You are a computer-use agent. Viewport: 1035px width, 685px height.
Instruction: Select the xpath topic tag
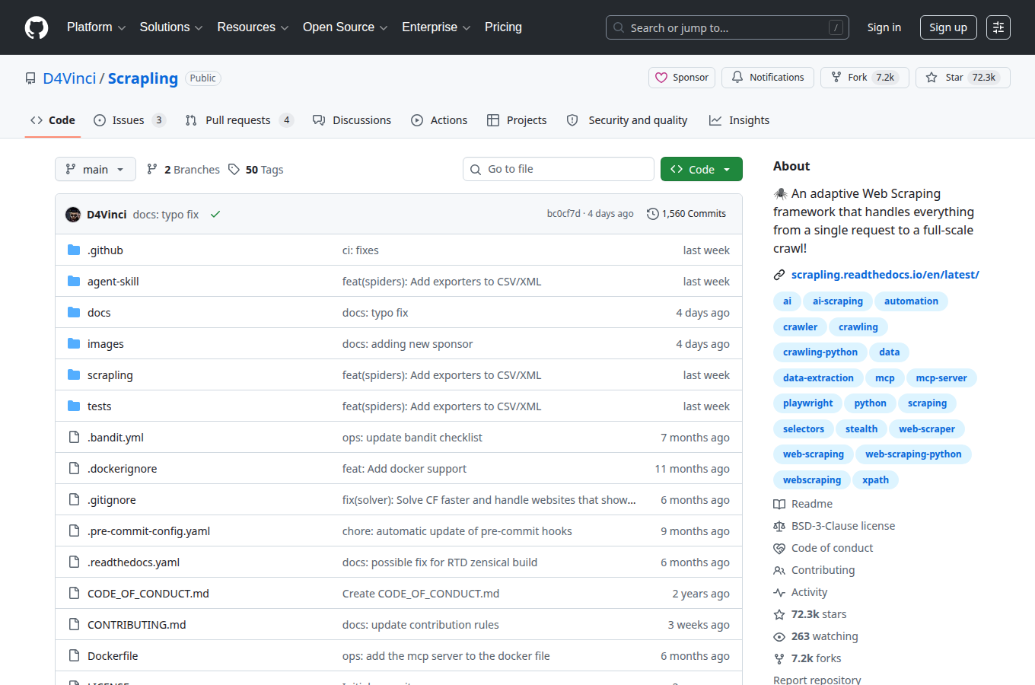click(x=875, y=479)
